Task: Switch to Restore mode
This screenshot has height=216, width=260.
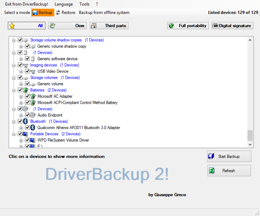Action: click(x=66, y=13)
